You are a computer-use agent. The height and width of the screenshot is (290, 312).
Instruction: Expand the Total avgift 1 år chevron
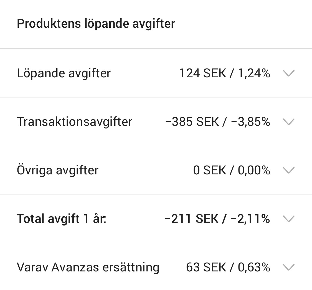coord(288,219)
